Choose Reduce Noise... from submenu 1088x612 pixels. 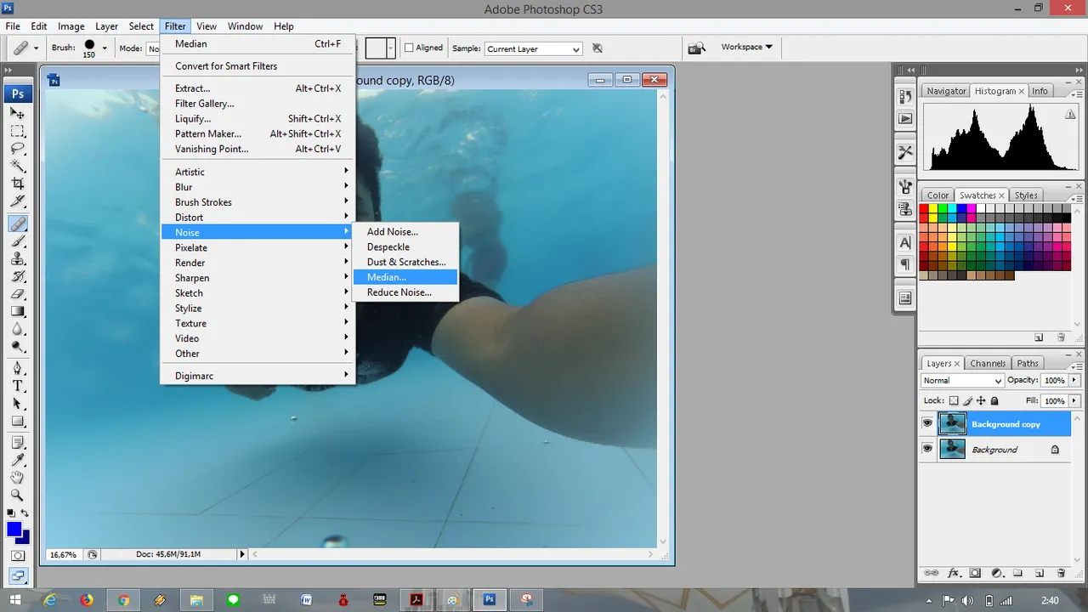click(405, 292)
